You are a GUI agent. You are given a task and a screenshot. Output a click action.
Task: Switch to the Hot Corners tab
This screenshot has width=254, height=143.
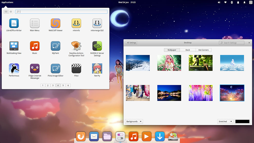click(203, 50)
